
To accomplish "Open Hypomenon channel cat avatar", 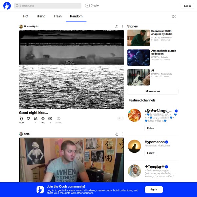I will click(134, 146).
